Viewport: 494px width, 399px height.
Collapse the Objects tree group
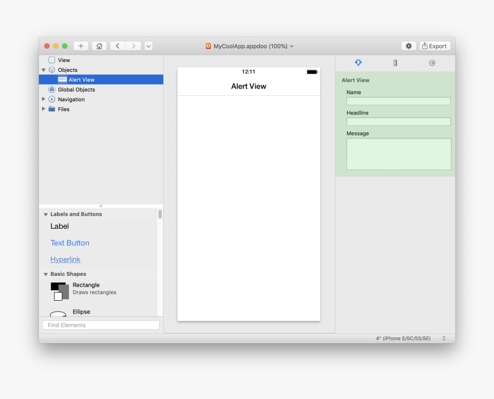click(x=44, y=70)
